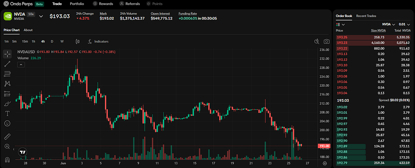Open the candlestick chart type selector
This screenshot has height=168, width=415.
pos(77,42)
